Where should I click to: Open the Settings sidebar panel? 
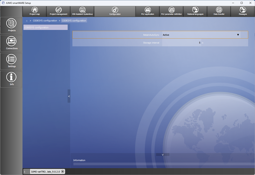(11, 61)
